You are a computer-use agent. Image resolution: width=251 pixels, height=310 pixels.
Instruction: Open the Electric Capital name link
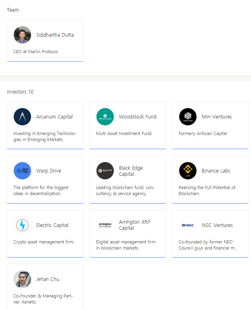click(52, 225)
